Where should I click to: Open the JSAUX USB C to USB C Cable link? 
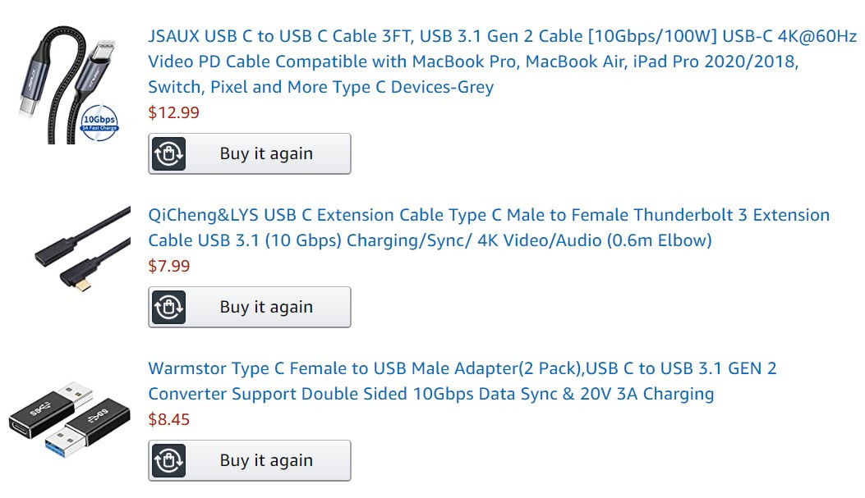[502, 62]
